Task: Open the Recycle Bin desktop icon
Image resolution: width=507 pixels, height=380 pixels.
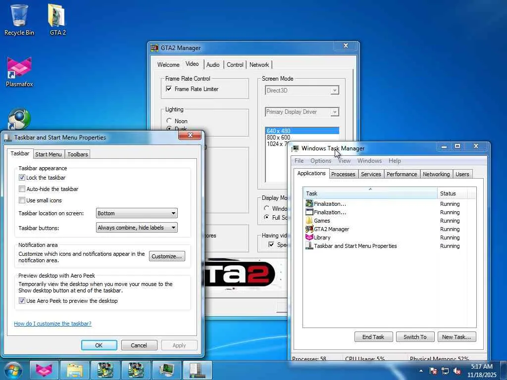Action: [x=19, y=19]
